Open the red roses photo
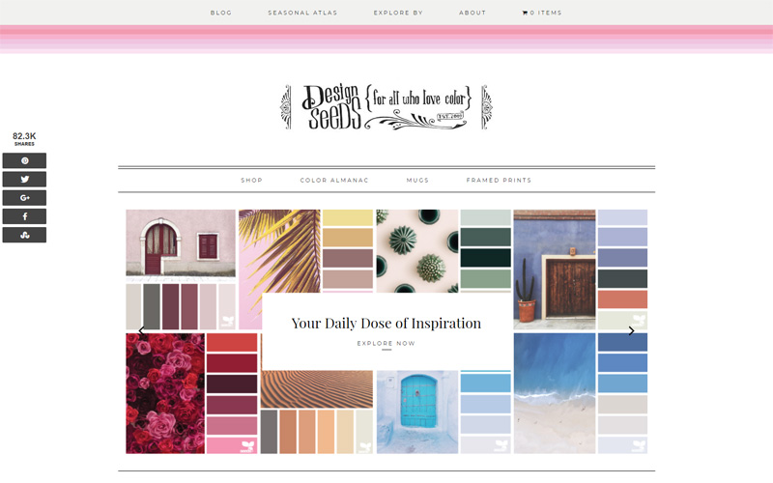 pyautogui.click(x=165, y=393)
